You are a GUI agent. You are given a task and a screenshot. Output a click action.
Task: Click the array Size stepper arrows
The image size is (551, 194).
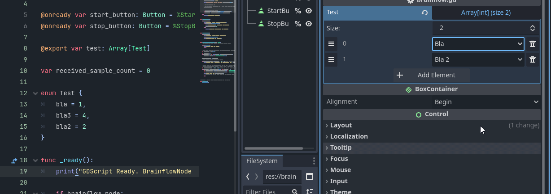coord(532,28)
